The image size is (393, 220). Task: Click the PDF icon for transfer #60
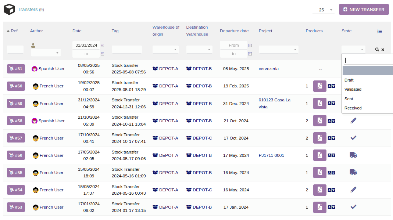[319, 86]
